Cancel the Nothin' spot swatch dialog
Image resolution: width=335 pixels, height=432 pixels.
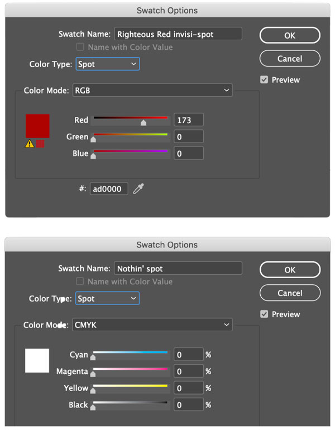[x=290, y=293]
